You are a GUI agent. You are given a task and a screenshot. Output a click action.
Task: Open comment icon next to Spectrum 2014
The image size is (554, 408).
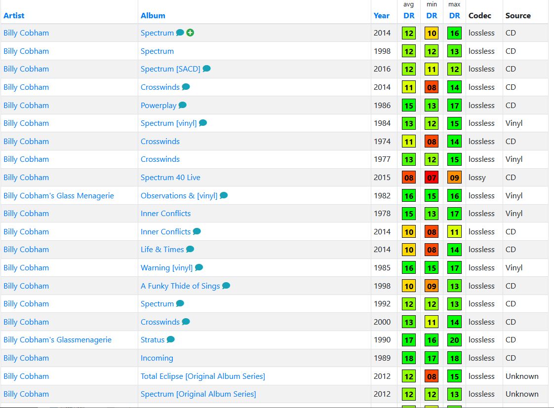click(180, 33)
